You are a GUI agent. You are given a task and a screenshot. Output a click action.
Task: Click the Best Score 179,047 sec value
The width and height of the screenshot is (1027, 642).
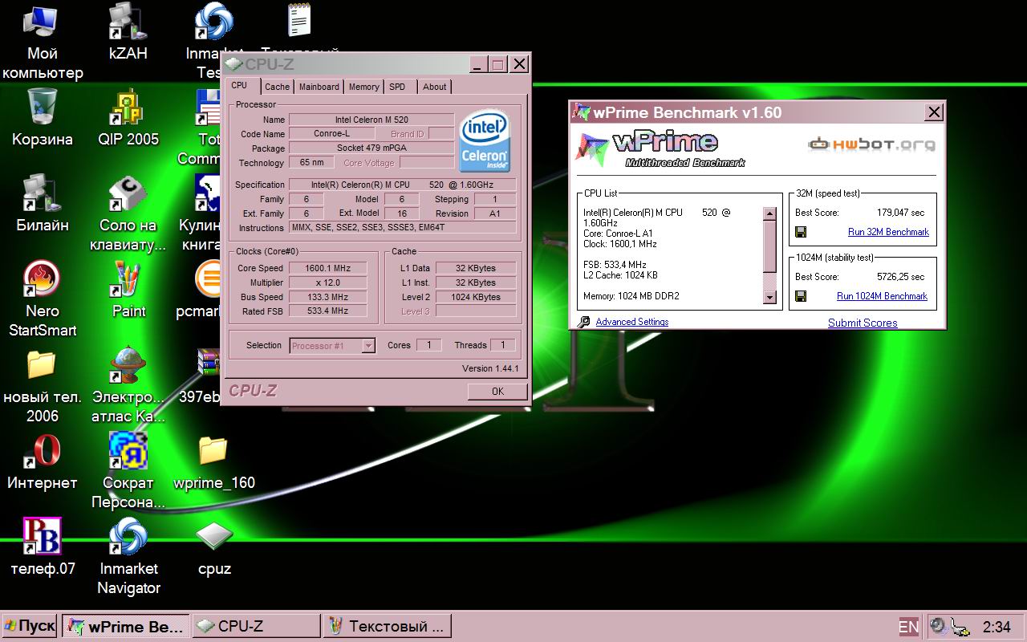pyautogui.click(x=900, y=213)
